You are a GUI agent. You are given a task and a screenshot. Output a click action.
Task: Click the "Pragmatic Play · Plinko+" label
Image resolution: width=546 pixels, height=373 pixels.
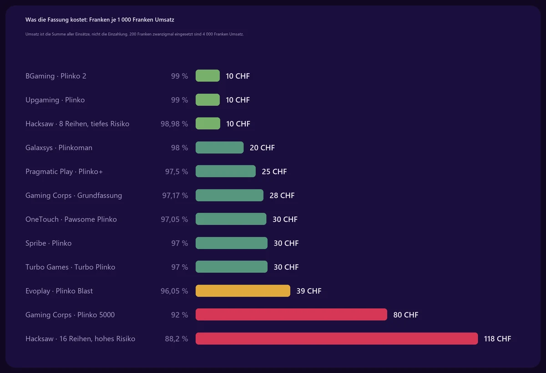64,171
